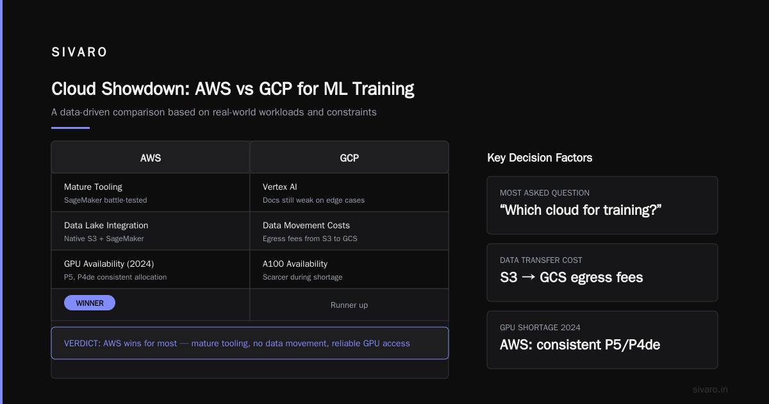Click the Mature Tooling cell title
Image resolution: width=769 pixels, height=404 pixels.
click(93, 187)
